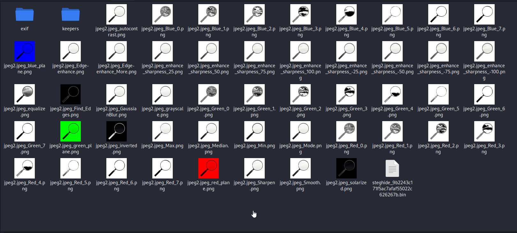517x233 pixels.
Task: Select jpeg2.jpeg_Green_7.png file
Action: [x=25, y=131]
